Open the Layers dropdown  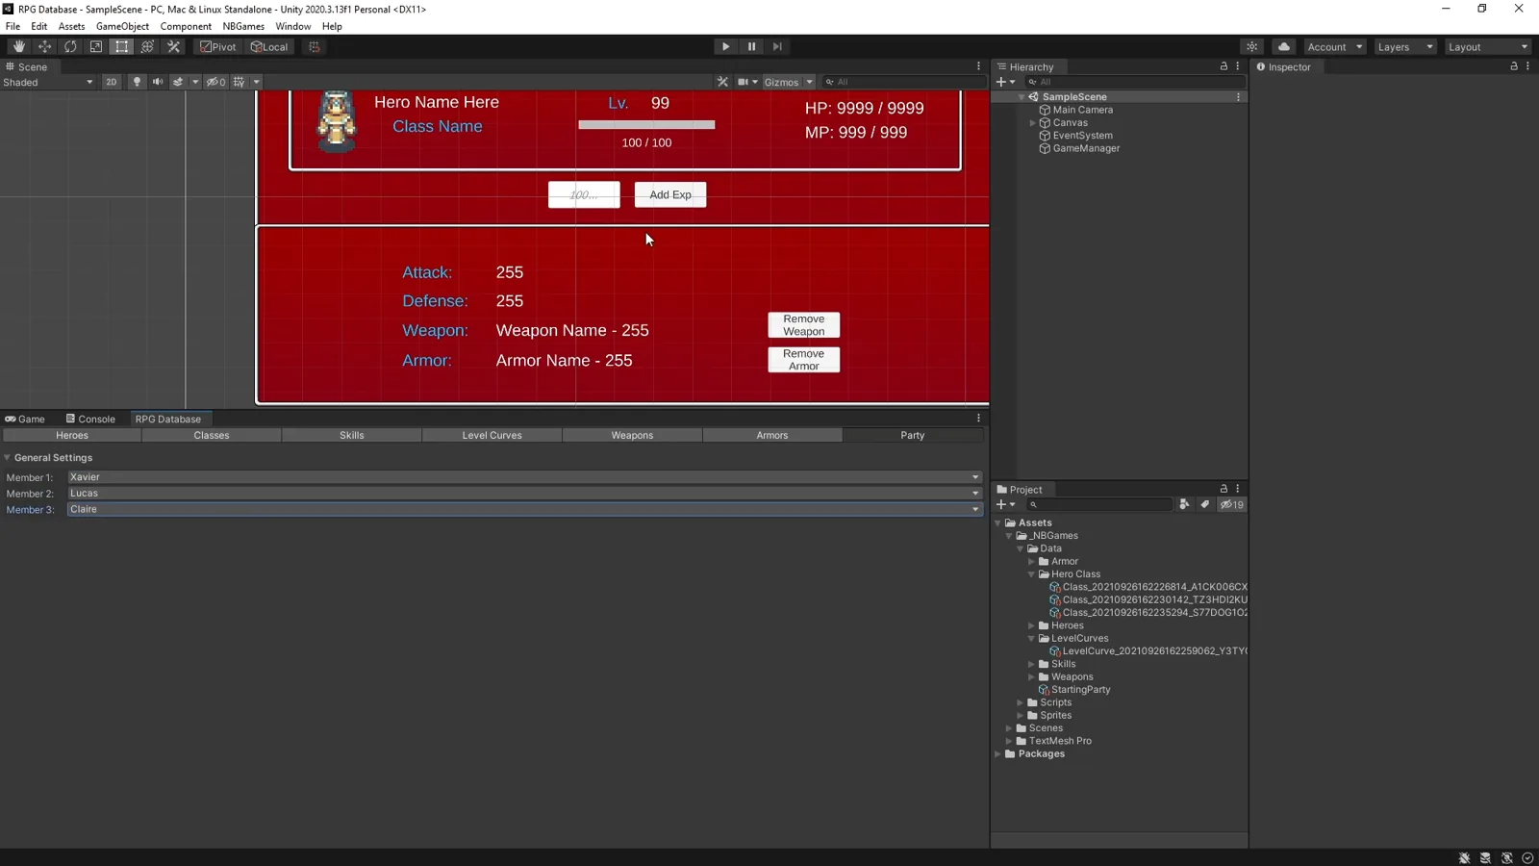click(x=1404, y=46)
